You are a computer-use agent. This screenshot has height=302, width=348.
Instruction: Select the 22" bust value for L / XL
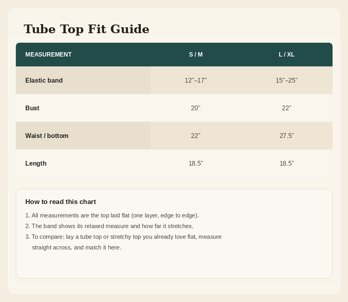tap(287, 108)
